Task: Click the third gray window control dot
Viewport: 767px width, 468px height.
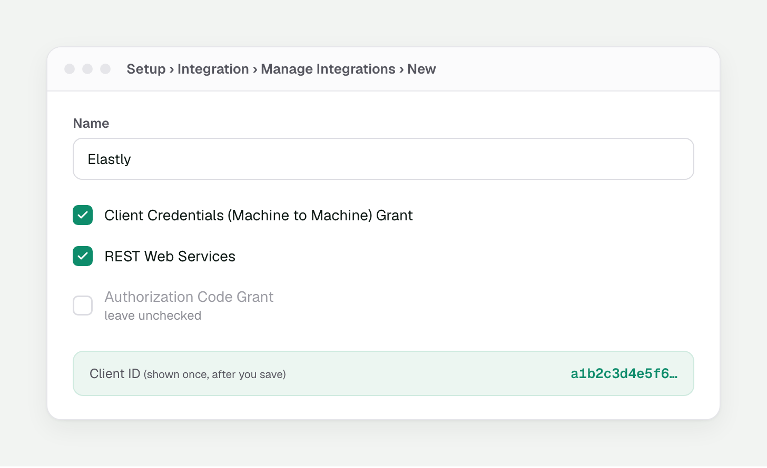Action: click(105, 69)
